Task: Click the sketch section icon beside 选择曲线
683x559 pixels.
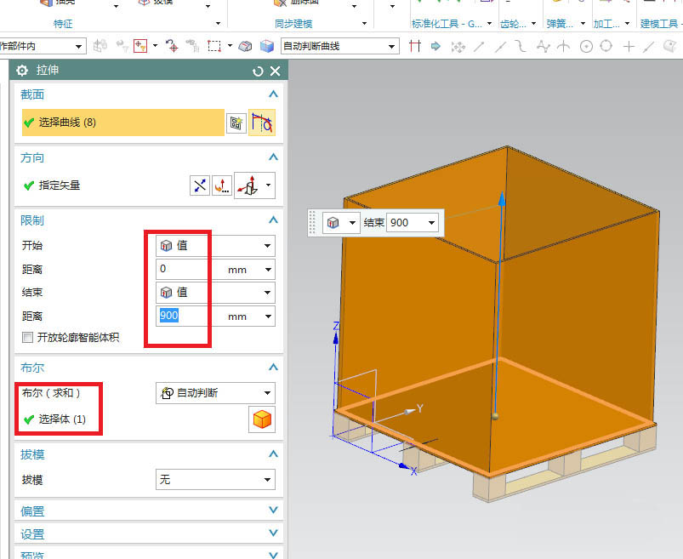Action: [236, 123]
